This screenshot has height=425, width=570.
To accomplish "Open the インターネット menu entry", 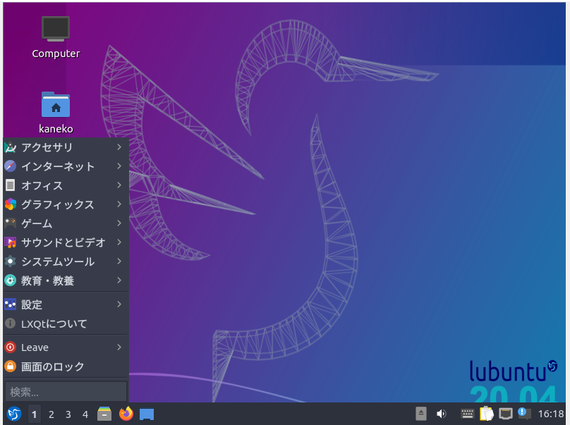I will tap(66, 166).
